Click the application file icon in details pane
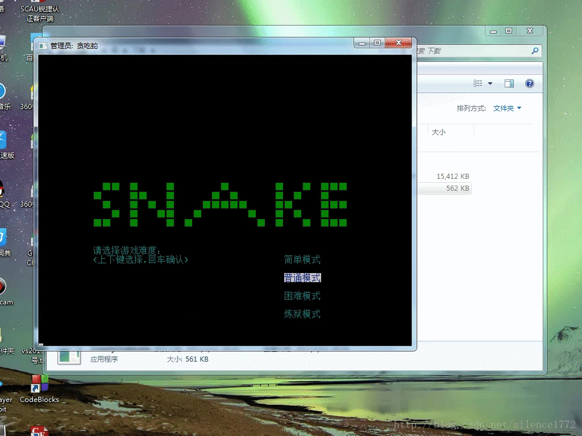Image resolution: width=582 pixels, height=436 pixels. click(69, 356)
